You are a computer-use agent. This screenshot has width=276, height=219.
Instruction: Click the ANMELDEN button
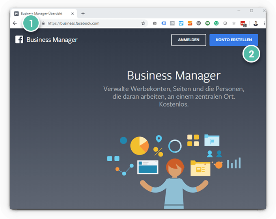tap(188, 40)
